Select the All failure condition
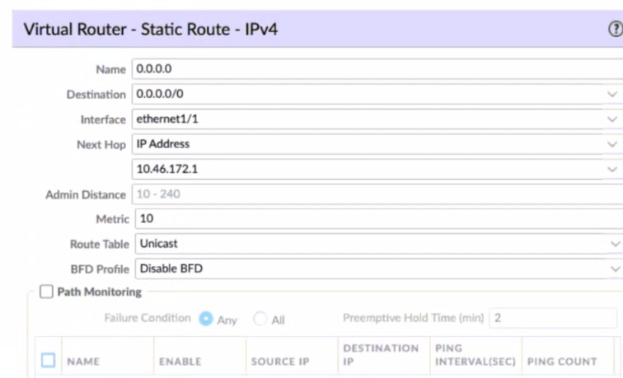This screenshot has width=623, height=378. pos(260,320)
